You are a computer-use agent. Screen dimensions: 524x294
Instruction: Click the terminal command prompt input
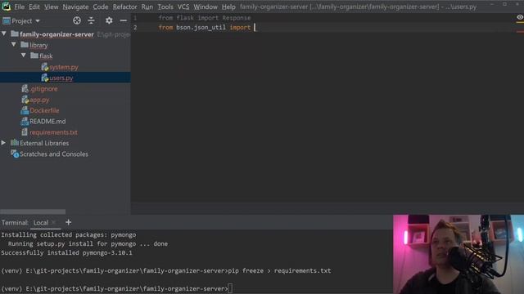pyautogui.click(x=230, y=288)
